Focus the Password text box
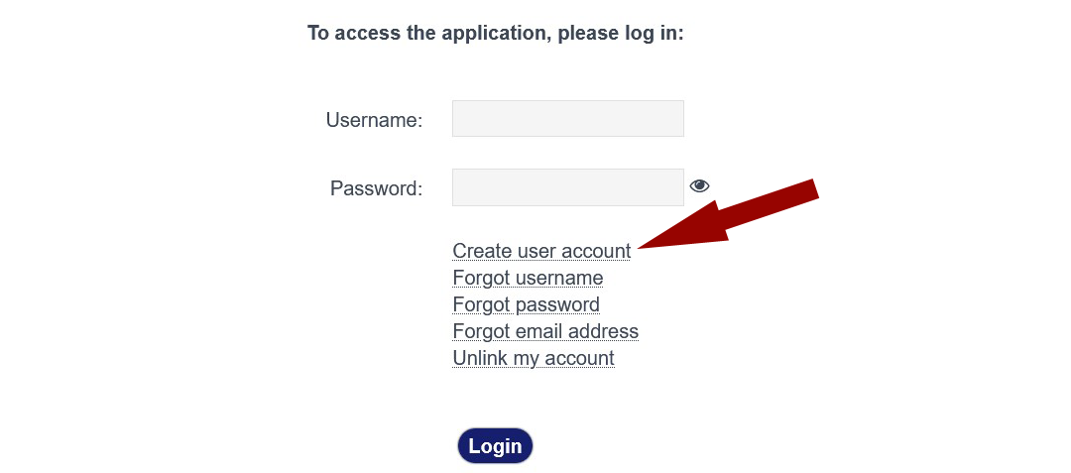This screenshot has height=473, width=1071. click(567, 187)
